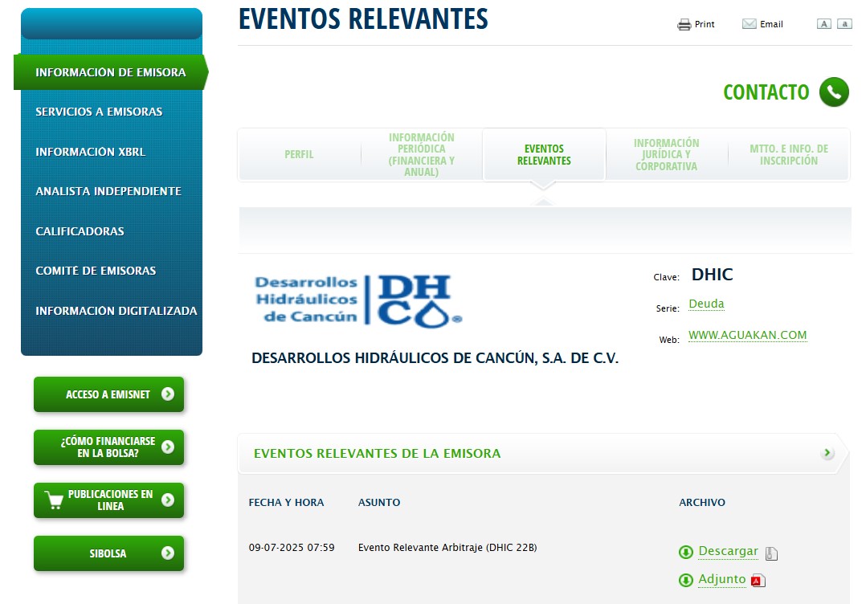Screen dimensions: 866x604
Task: Open Servicios a Emisoras in sidebar
Action: click(x=99, y=112)
